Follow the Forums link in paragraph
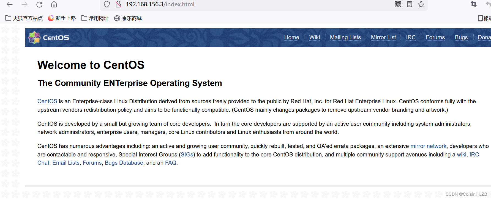Screen dimensions: 491x199 pos(92,163)
